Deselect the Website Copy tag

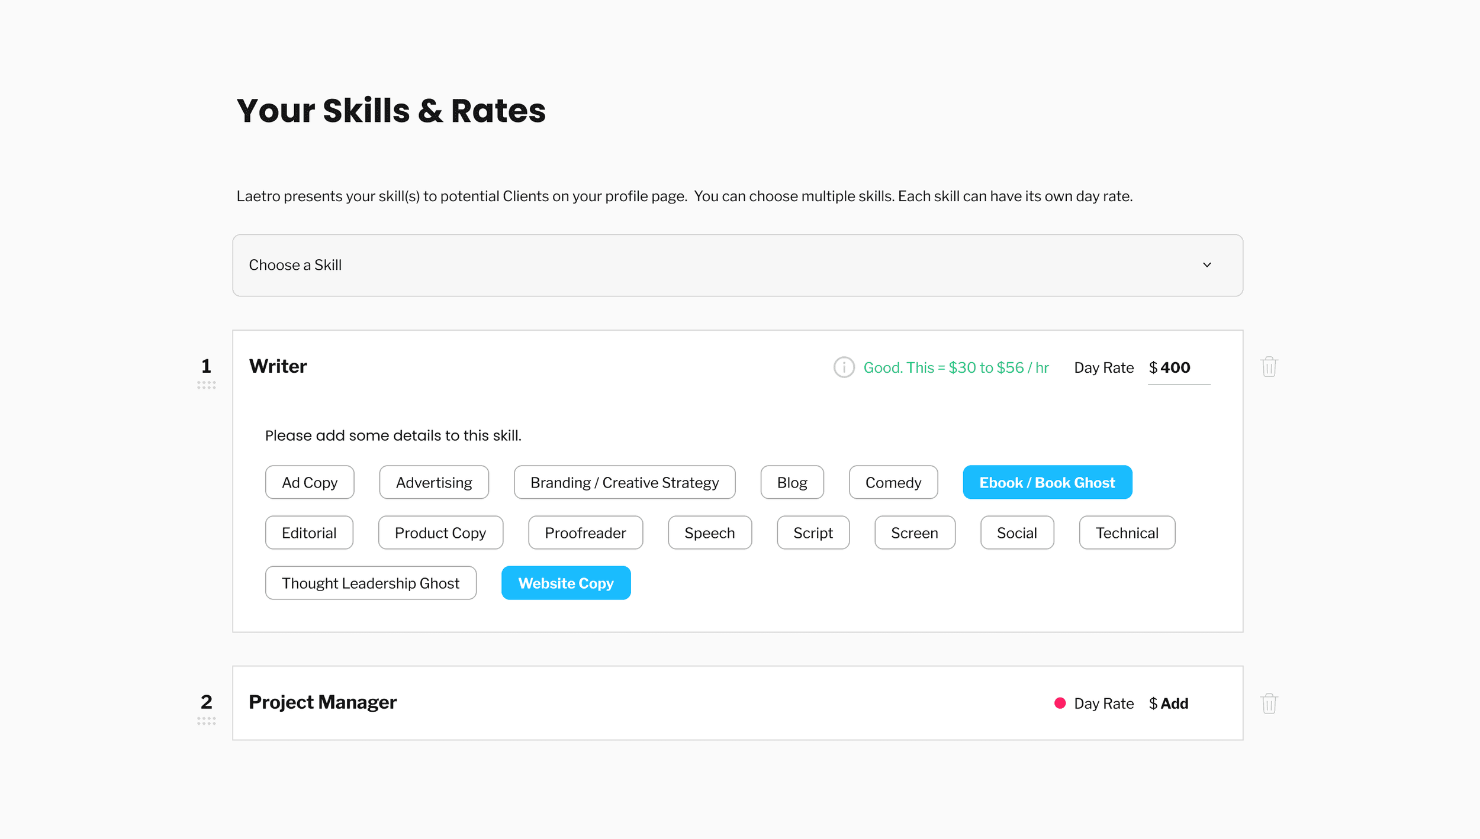565,583
